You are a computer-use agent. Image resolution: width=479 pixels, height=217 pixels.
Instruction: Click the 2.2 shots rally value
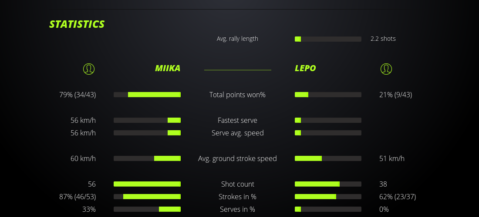383,39
